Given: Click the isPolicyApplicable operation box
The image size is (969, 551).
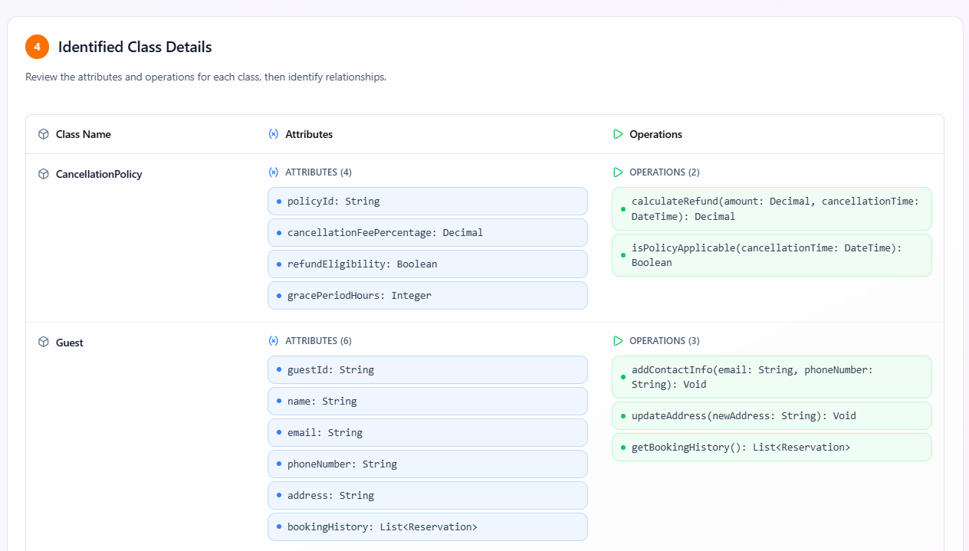Looking at the screenshot, I should tap(771, 255).
